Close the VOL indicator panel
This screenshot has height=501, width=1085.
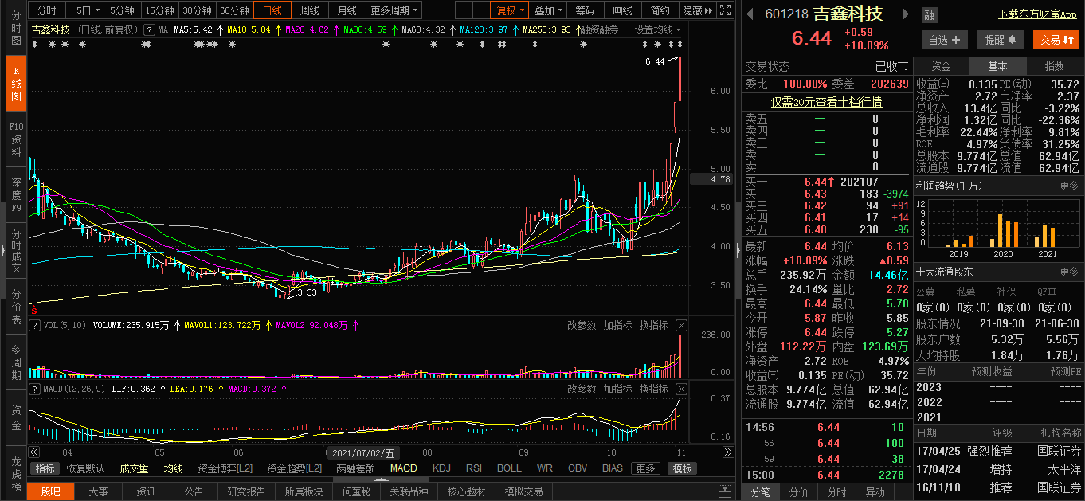(x=681, y=325)
